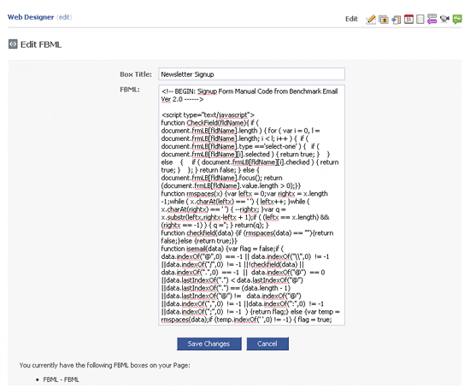This screenshot has width=470, height=388.
Task: Click the Edit FBML code icon
Action: click(13, 44)
